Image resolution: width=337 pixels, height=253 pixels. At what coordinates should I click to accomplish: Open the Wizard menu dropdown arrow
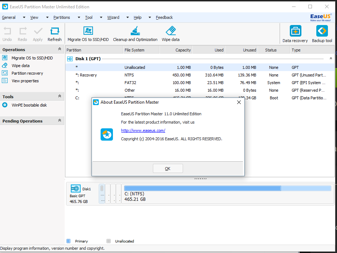click(x=127, y=17)
